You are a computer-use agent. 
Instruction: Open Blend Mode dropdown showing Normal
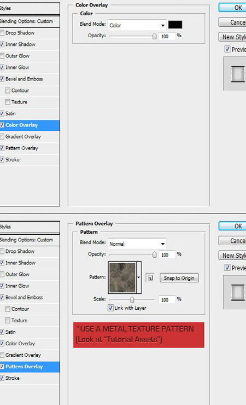(x=137, y=244)
